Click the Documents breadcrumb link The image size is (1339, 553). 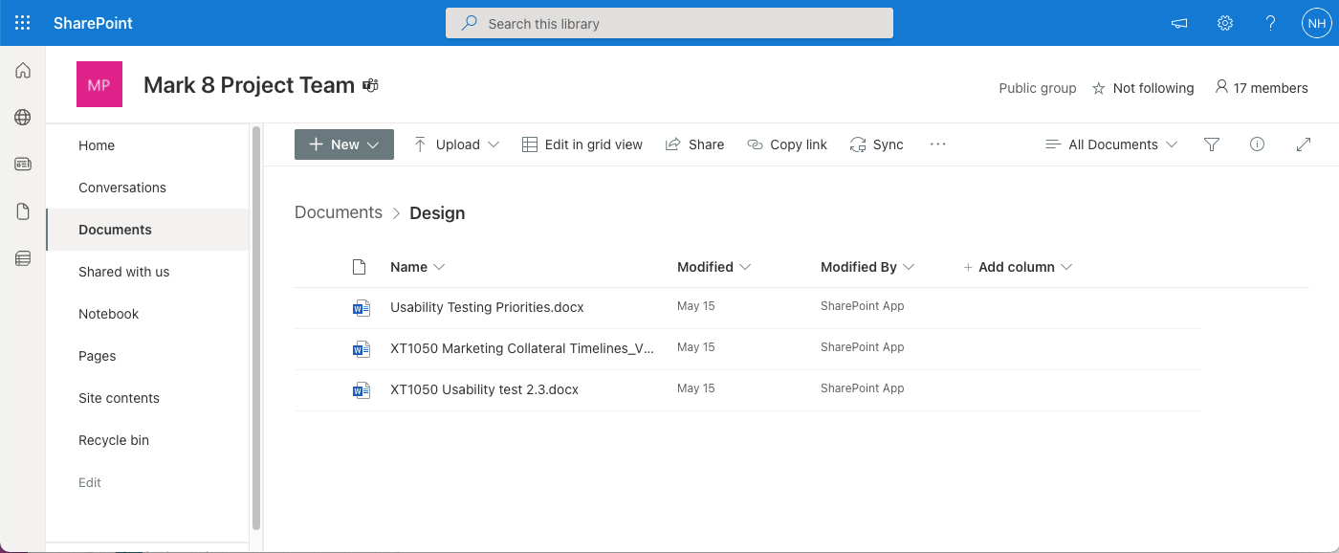339,212
